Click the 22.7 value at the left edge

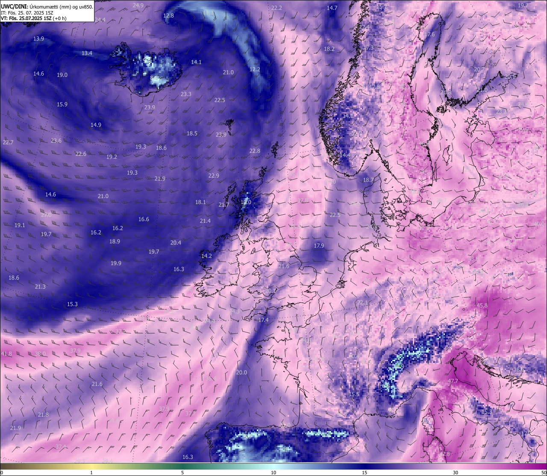[x=8, y=142]
